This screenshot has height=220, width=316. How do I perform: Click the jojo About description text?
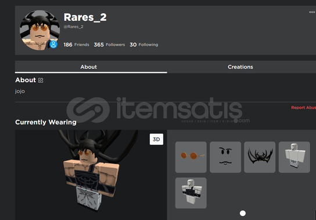20,91
